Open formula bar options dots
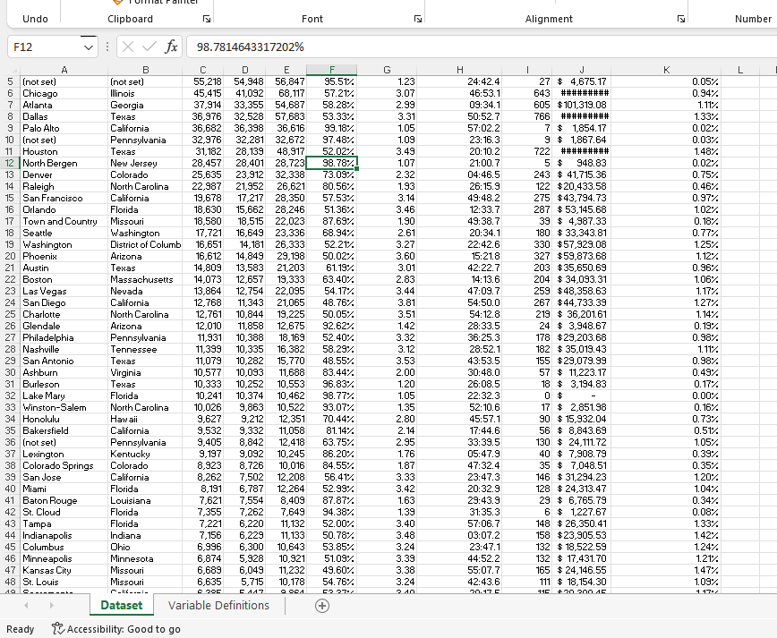The height and width of the screenshot is (638, 777). [x=107, y=47]
